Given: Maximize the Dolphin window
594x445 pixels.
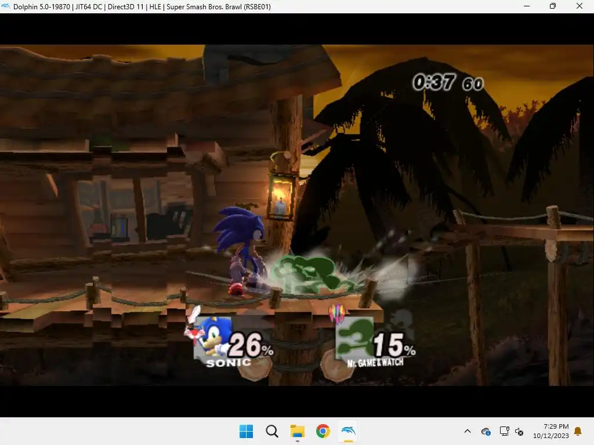Looking at the screenshot, I should (x=553, y=6).
